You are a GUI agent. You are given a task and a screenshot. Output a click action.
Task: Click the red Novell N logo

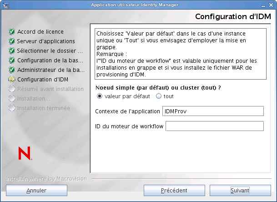pos(25,153)
